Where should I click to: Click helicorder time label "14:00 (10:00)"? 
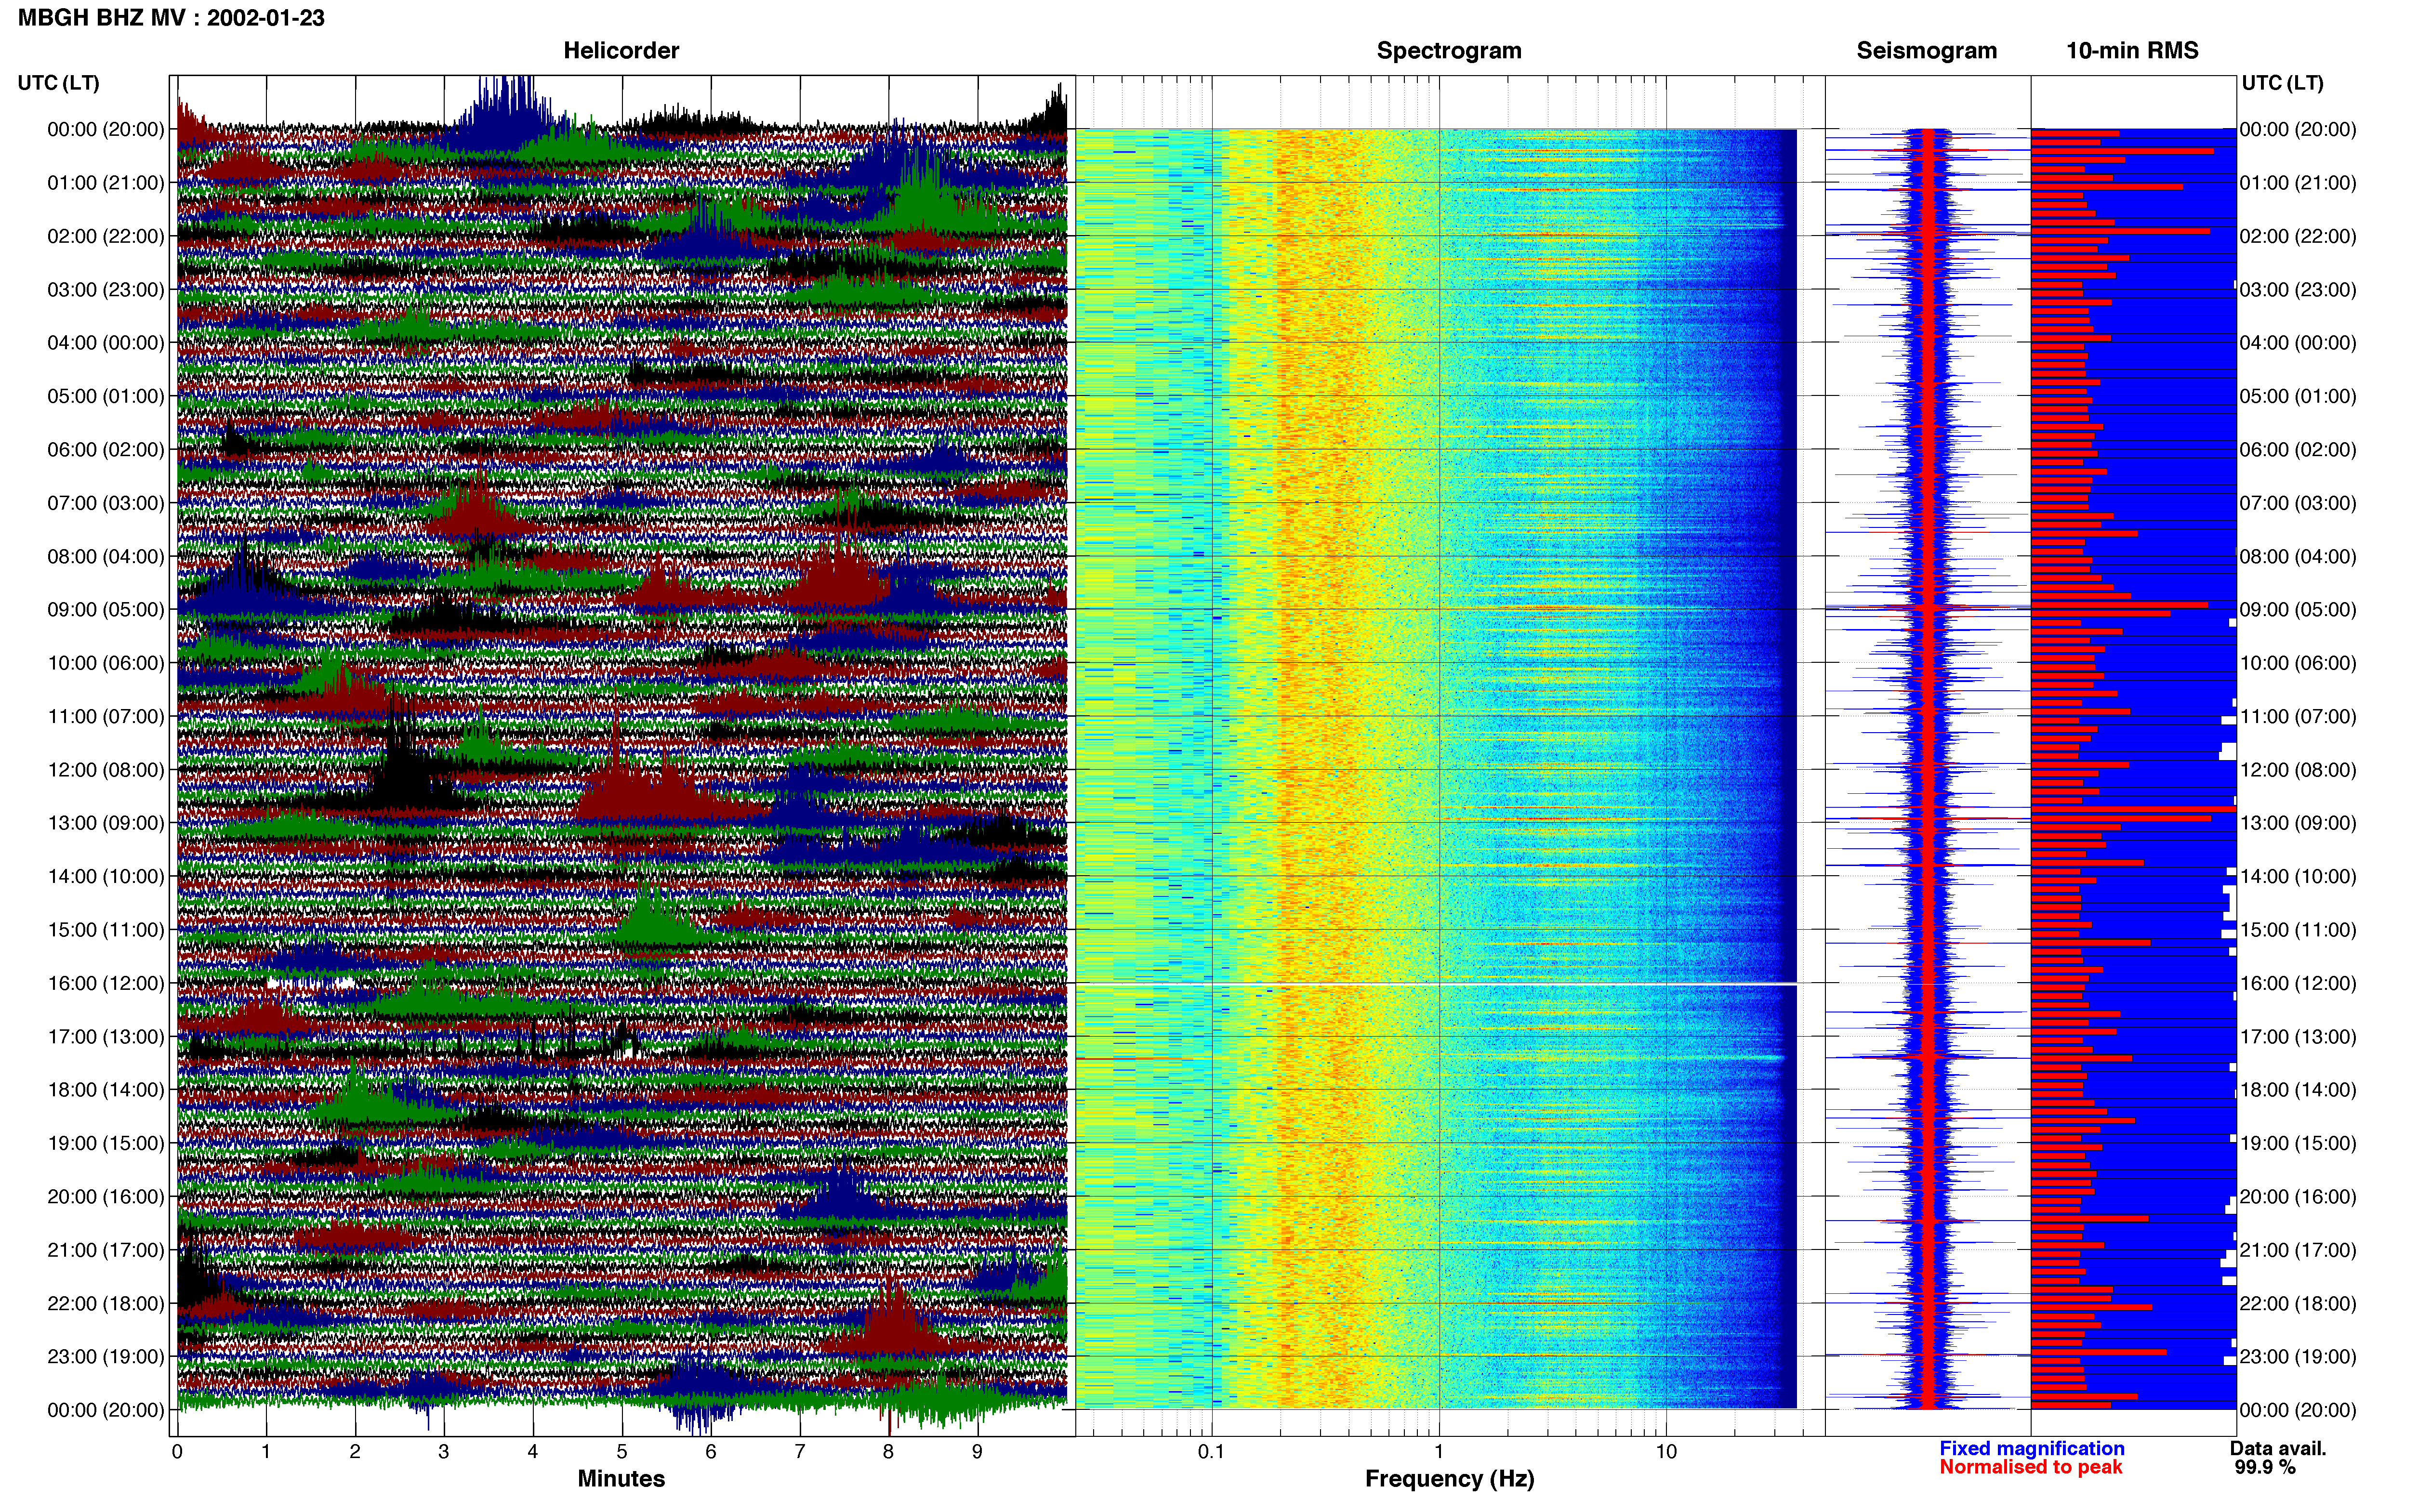105,877
